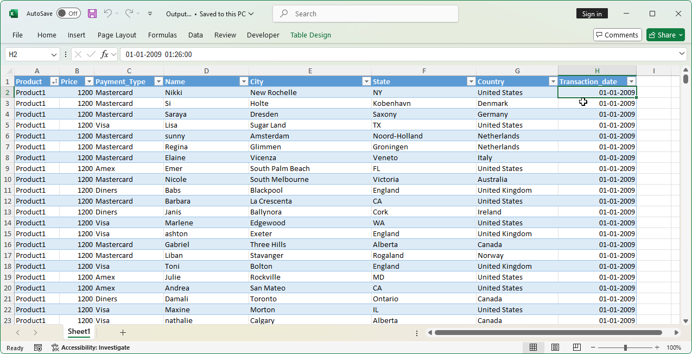Switch to Normal view icon
The width and height of the screenshot is (692, 354).
pyautogui.click(x=533, y=347)
